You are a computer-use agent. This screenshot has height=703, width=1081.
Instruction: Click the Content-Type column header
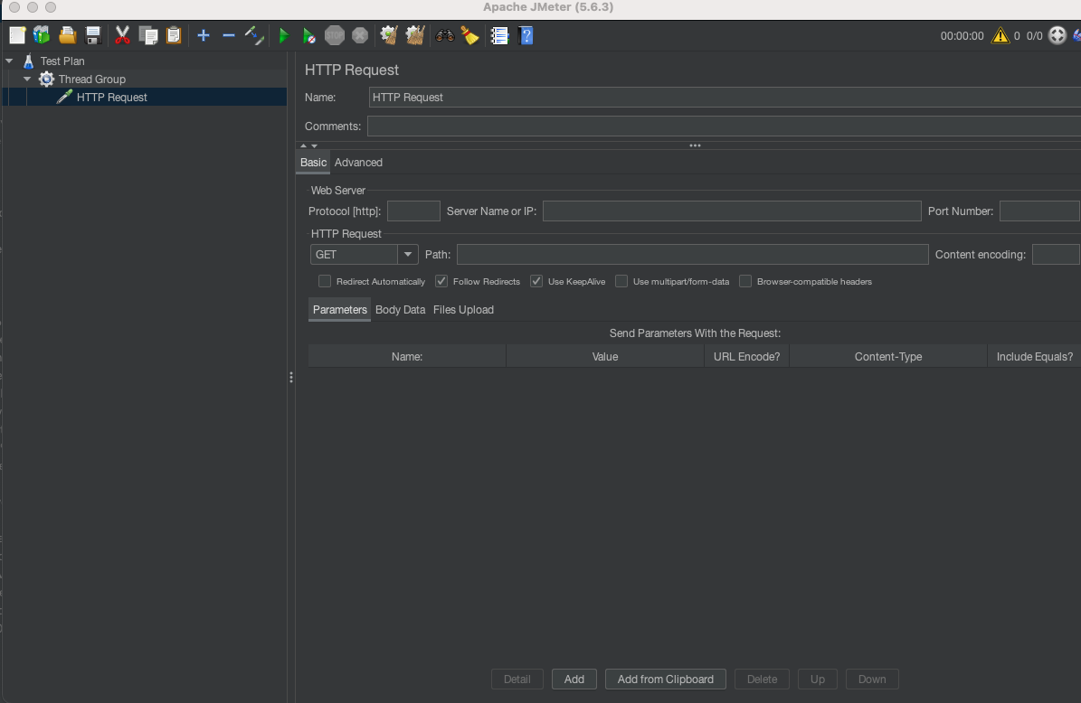tap(888, 357)
